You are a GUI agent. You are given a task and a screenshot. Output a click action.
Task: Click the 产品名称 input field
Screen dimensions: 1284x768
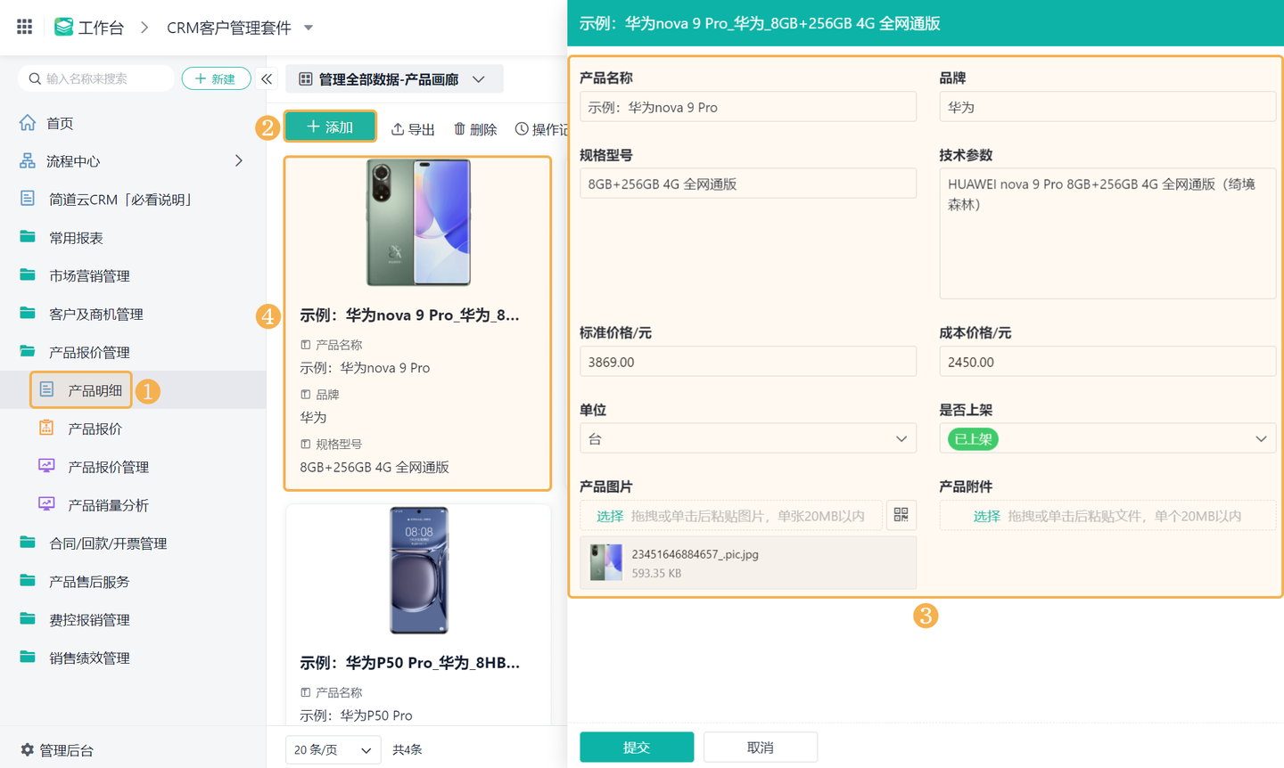click(748, 107)
